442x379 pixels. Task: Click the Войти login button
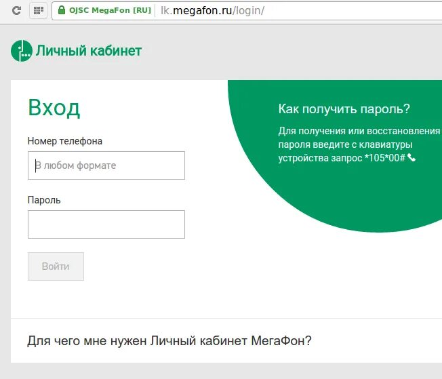[x=56, y=266]
